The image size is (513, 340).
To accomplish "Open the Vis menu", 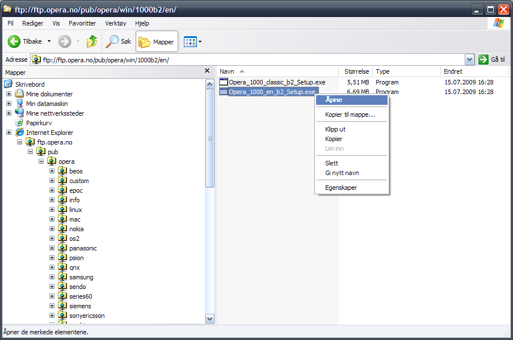I will coord(56,23).
